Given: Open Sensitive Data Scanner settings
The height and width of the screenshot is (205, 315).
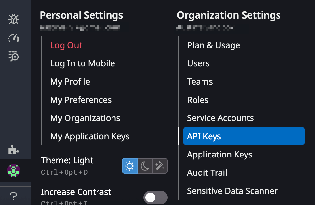Looking at the screenshot, I should [x=232, y=191].
